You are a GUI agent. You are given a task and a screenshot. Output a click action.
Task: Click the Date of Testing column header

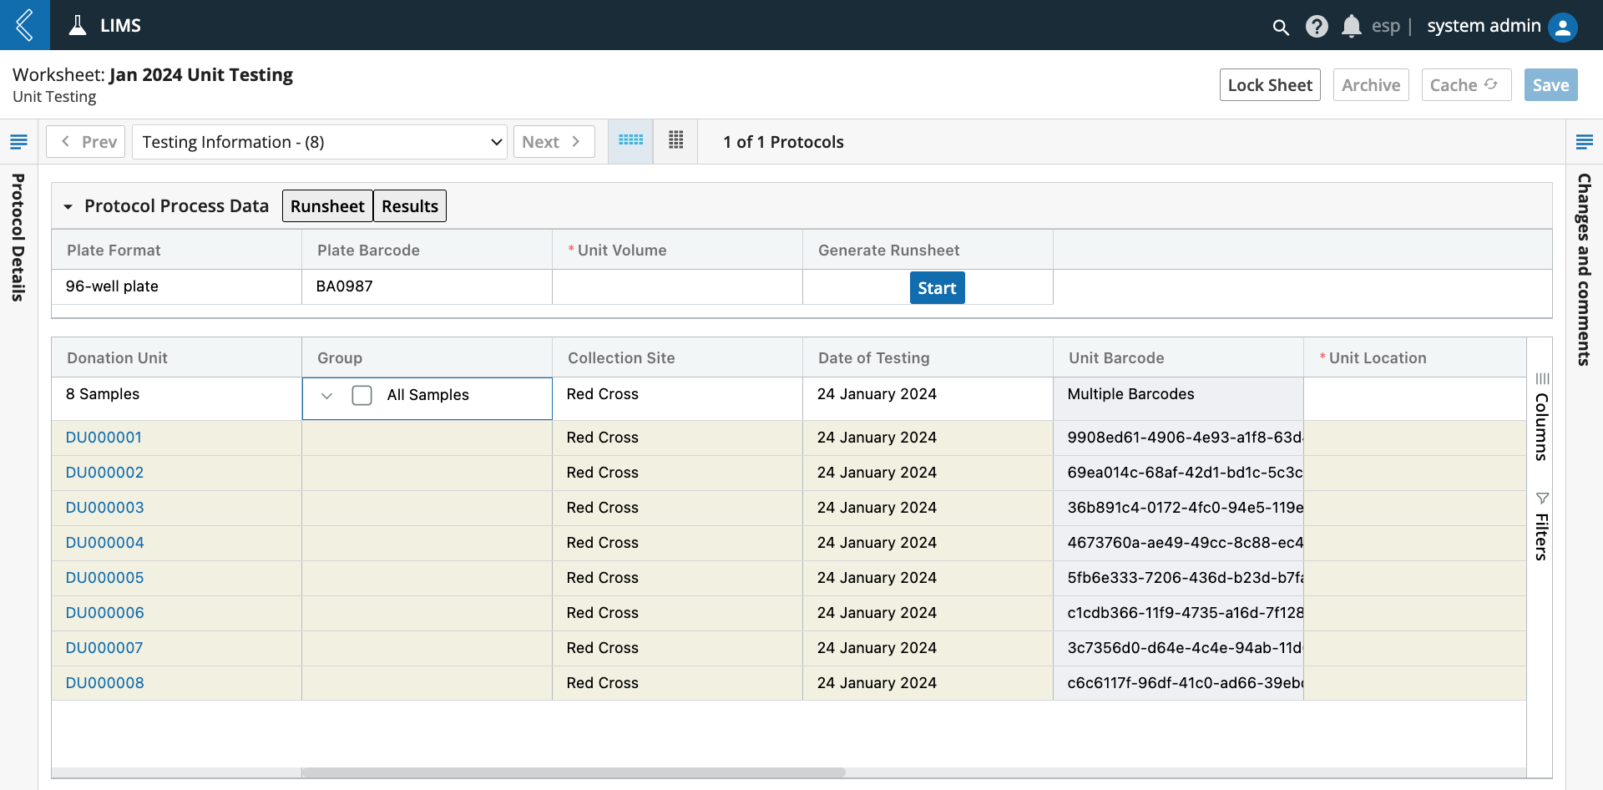tap(928, 357)
